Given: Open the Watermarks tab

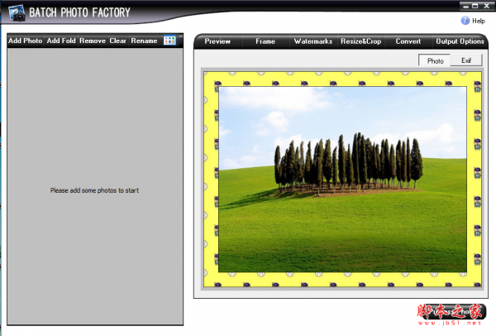Looking at the screenshot, I should coord(313,41).
